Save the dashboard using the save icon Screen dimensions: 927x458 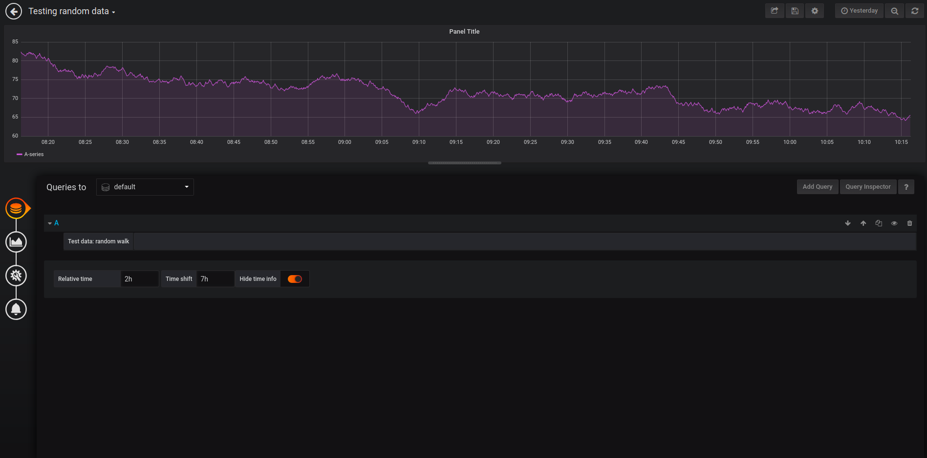(795, 11)
